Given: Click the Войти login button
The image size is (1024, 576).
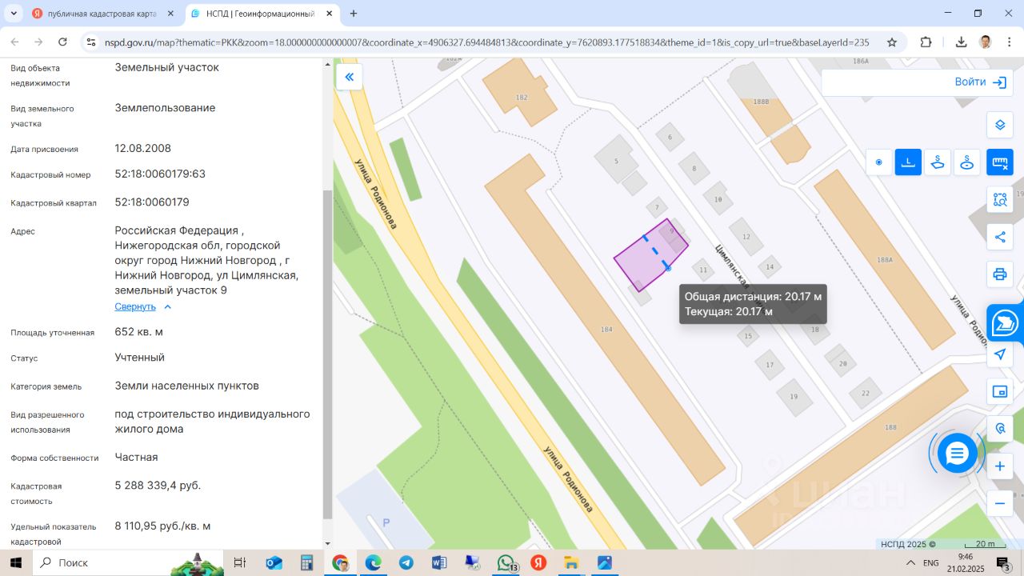Looking at the screenshot, I should tap(979, 82).
